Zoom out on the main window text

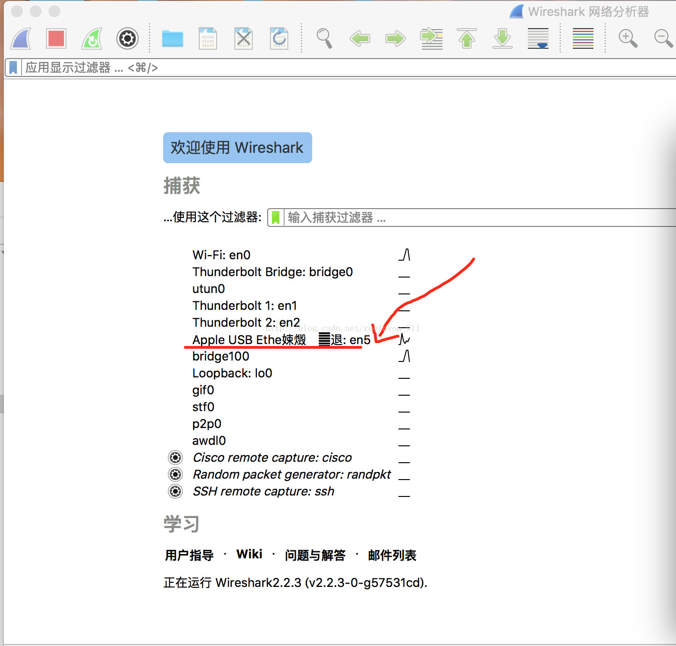tap(664, 38)
